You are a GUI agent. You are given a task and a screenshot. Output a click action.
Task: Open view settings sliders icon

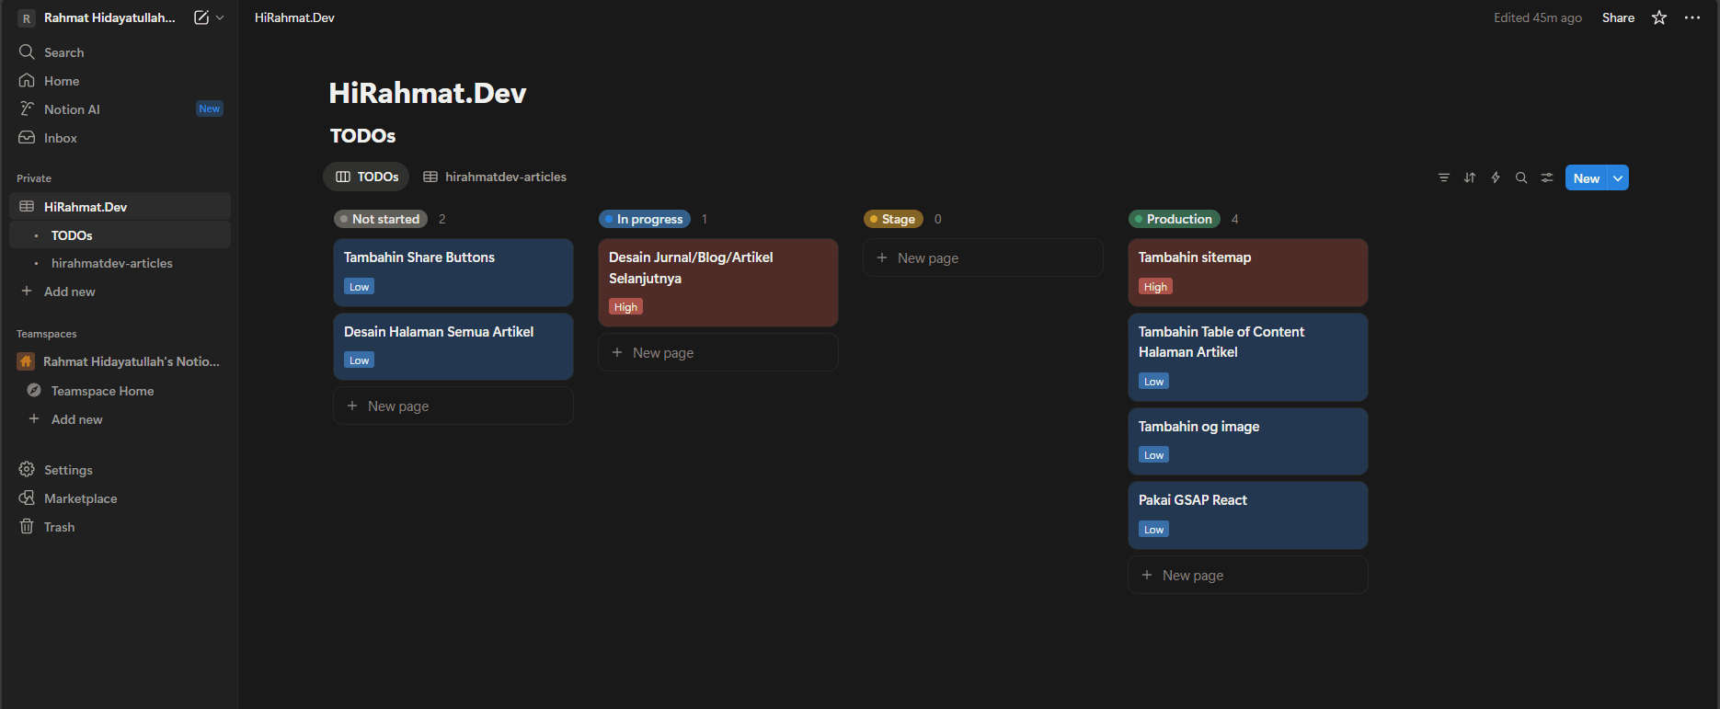coord(1547,177)
